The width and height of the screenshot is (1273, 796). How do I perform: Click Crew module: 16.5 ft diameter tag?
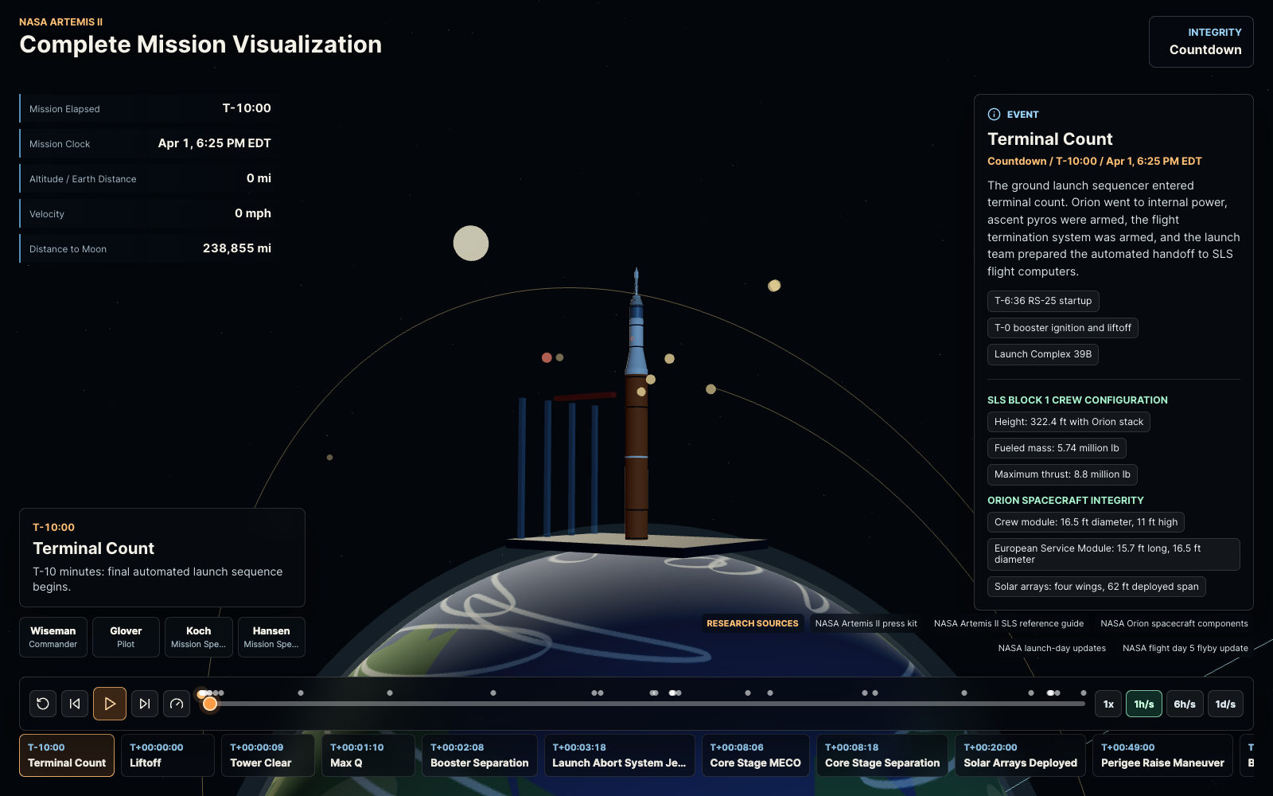pyautogui.click(x=1086, y=522)
